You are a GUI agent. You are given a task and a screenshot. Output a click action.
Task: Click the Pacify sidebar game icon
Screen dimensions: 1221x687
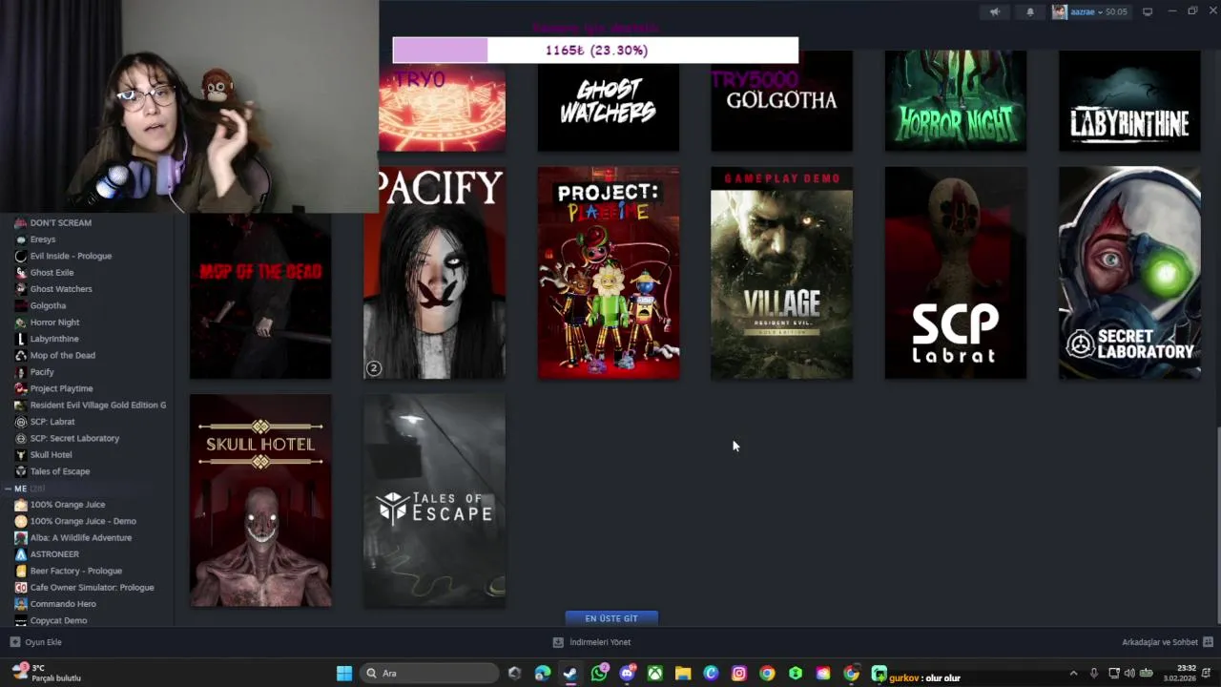pyautogui.click(x=21, y=371)
